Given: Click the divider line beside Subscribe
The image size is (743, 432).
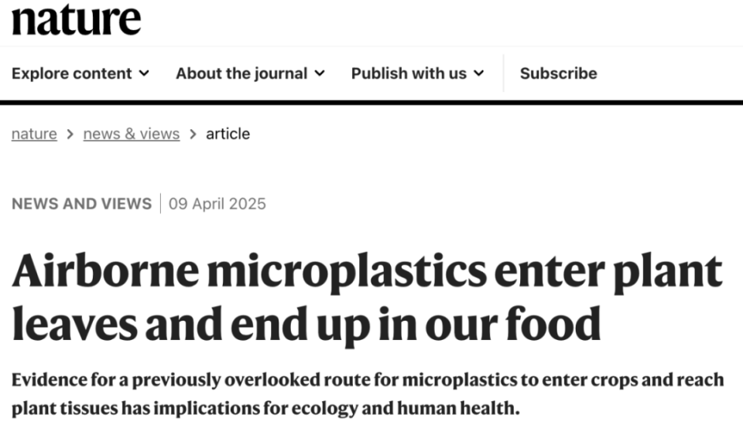Looking at the screenshot, I should pos(503,73).
